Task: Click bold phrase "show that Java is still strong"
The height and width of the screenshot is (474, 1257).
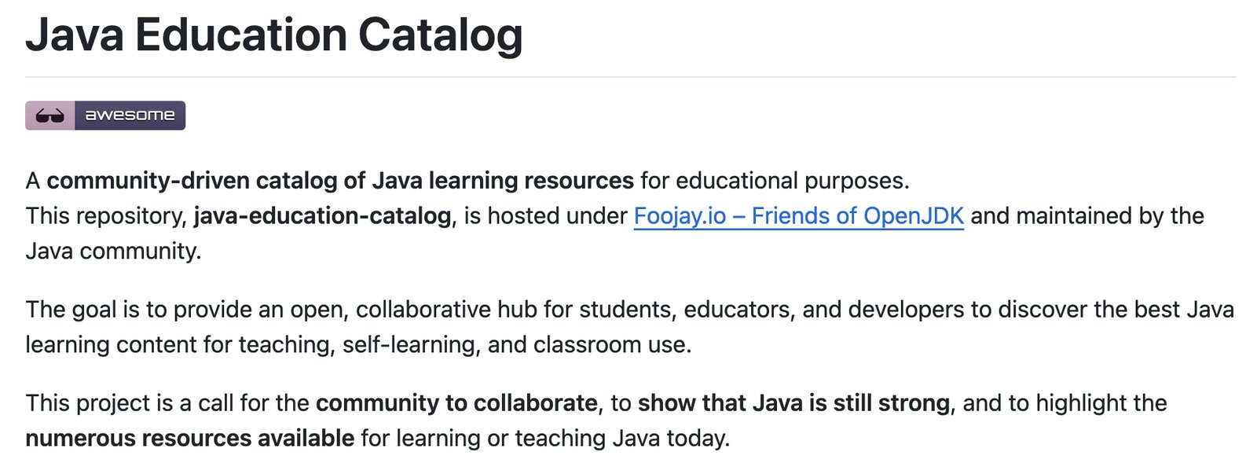Action: (793, 402)
